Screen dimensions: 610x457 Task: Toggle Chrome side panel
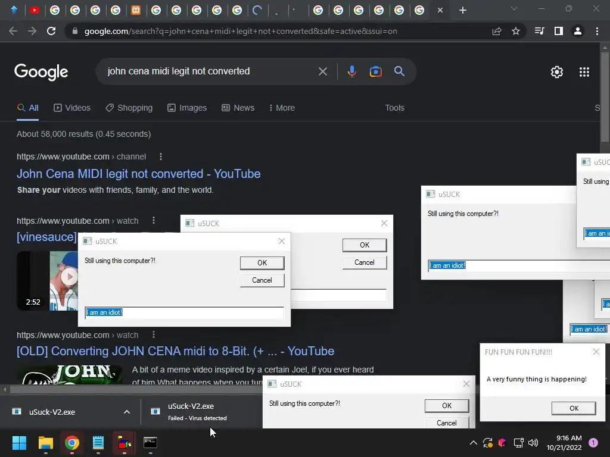(558, 31)
